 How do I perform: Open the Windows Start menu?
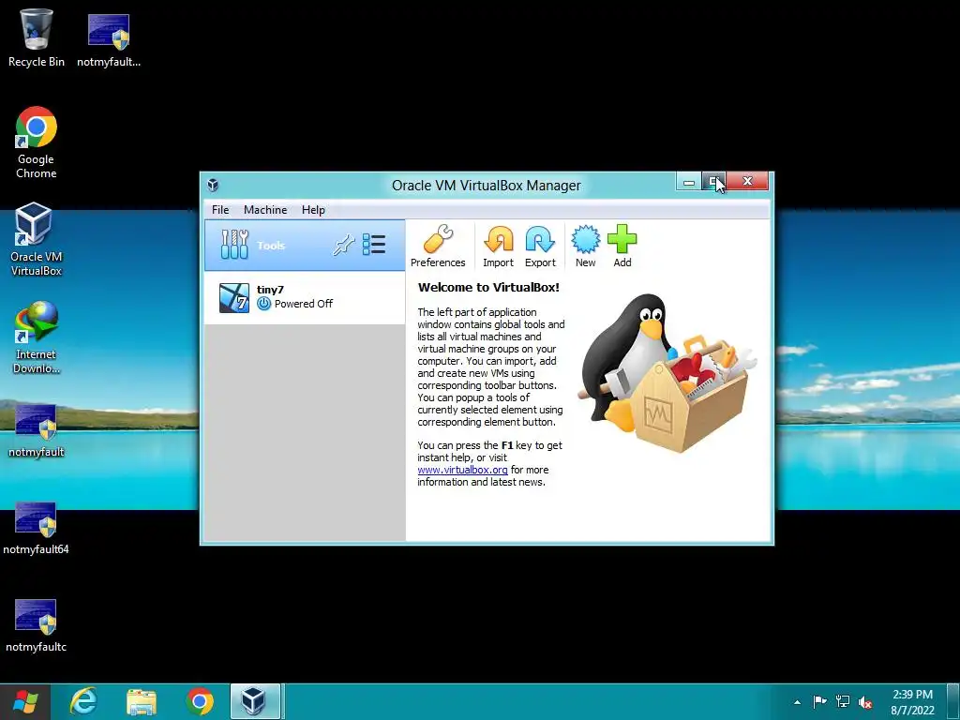click(25, 701)
